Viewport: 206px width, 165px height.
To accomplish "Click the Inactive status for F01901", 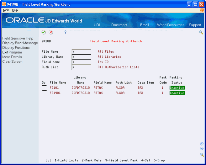I will click(x=177, y=93).
